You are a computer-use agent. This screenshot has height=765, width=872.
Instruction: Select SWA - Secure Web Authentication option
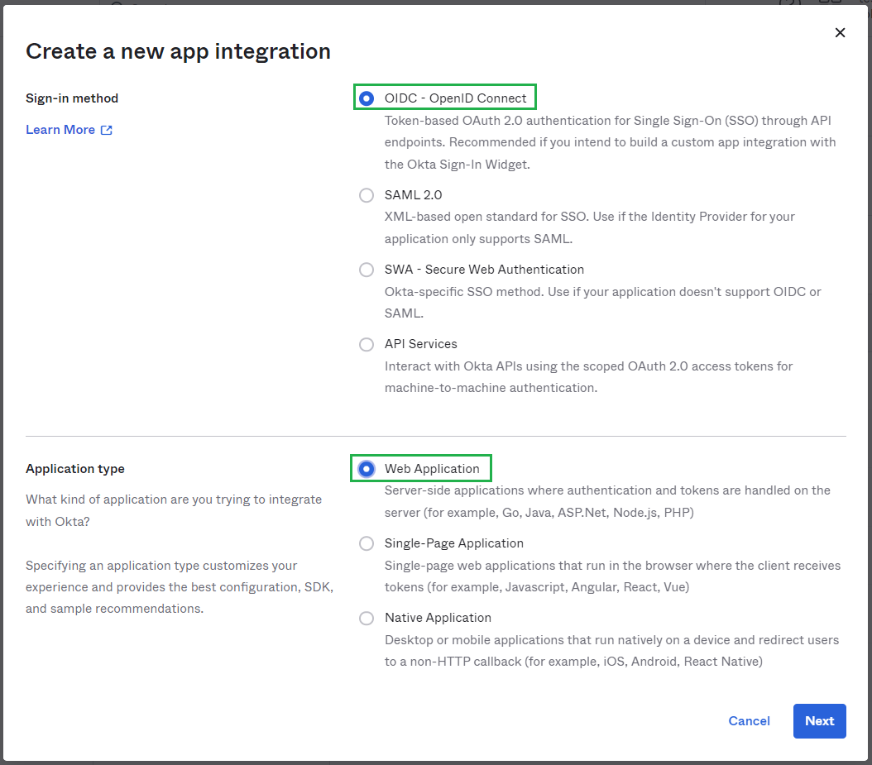point(366,270)
